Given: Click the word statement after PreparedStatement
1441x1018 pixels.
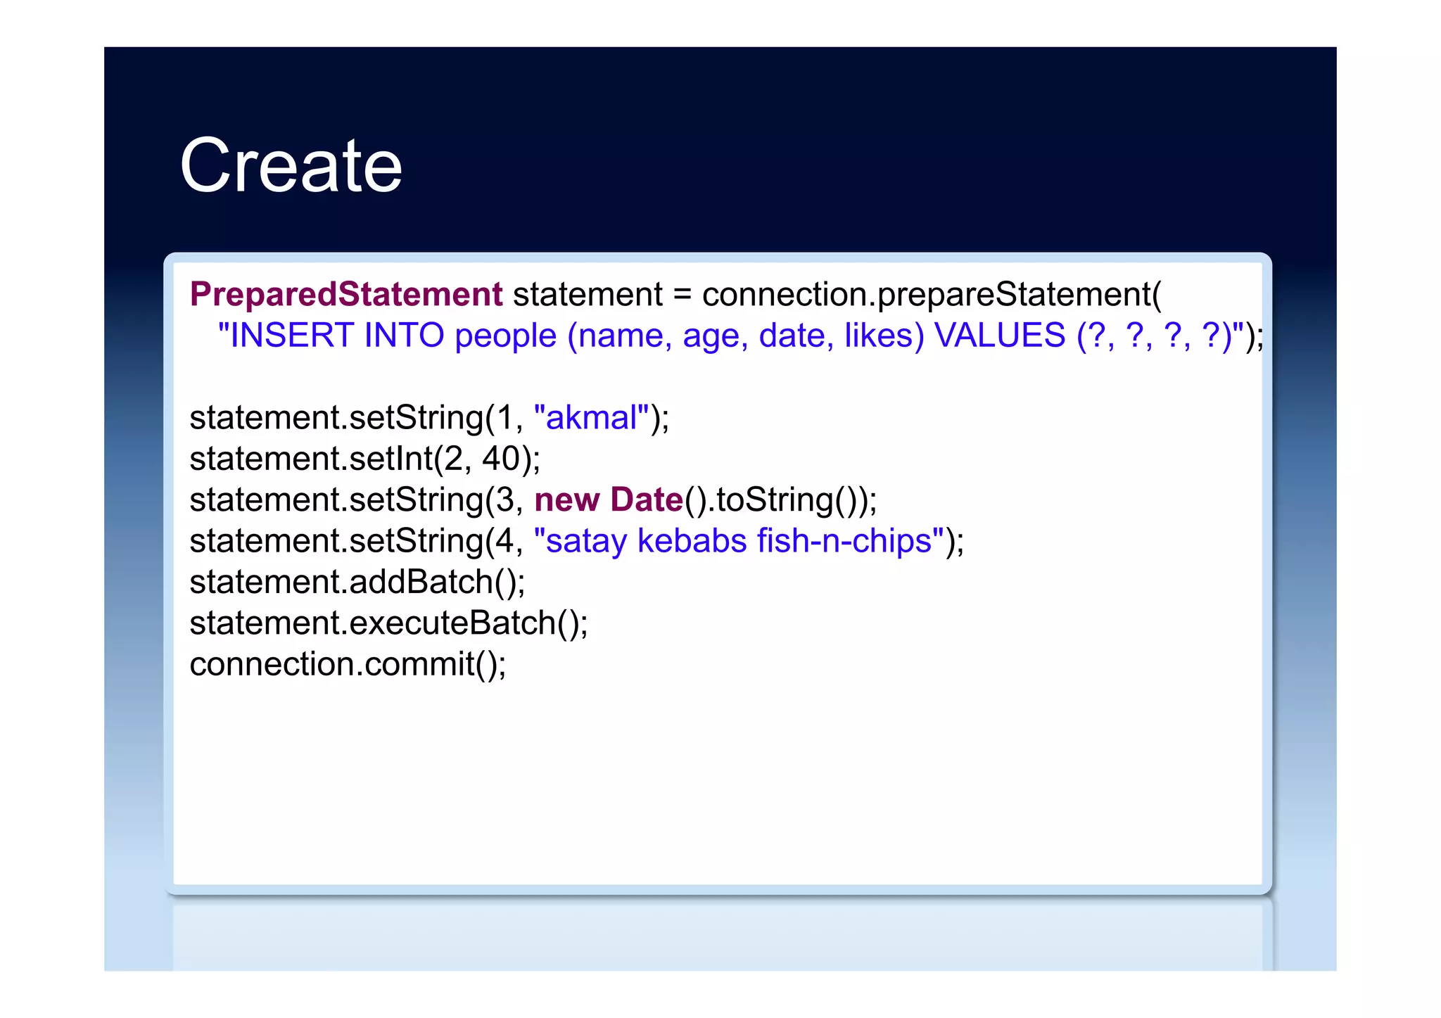Looking at the screenshot, I should pos(588,294).
